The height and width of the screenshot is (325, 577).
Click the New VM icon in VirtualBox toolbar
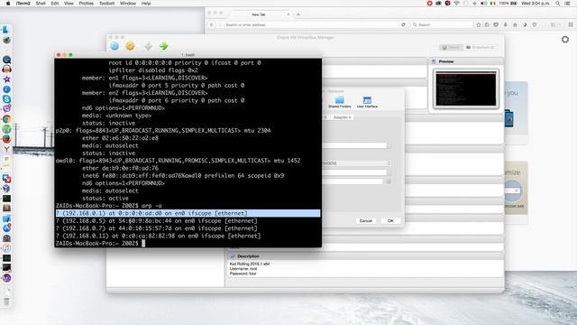tap(114, 46)
